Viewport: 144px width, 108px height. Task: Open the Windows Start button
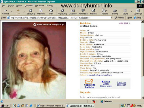click(x=5, y=106)
